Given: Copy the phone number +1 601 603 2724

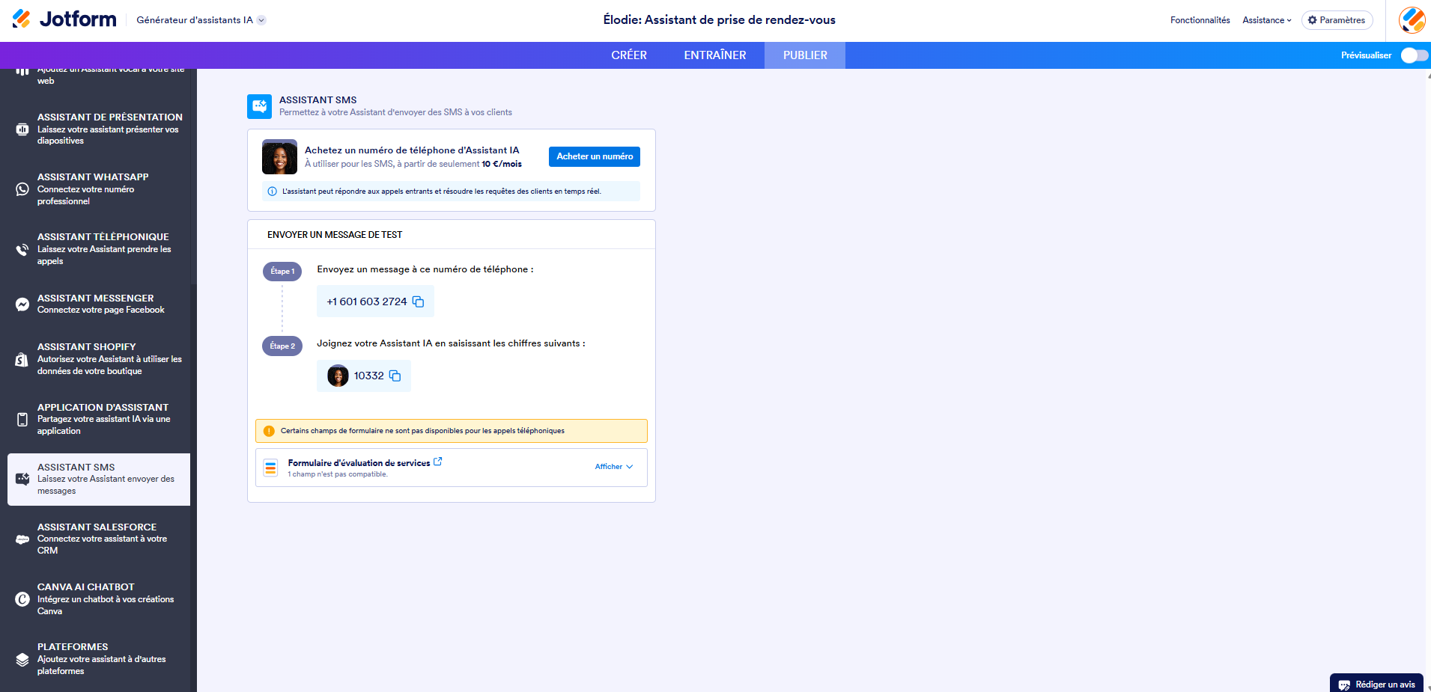Looking at the screenshot, I should pyautogui.click(x=419, y=301).
